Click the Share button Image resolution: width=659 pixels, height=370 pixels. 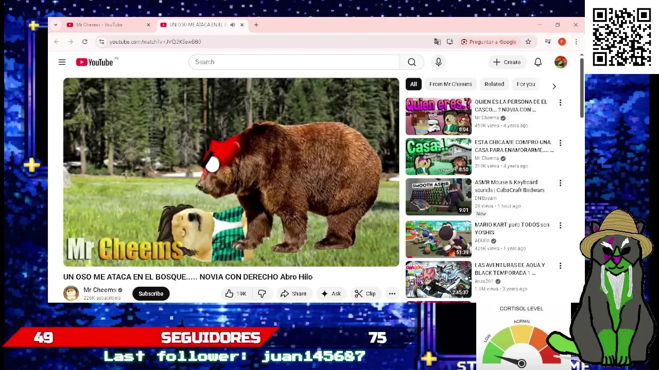(293, 293)
